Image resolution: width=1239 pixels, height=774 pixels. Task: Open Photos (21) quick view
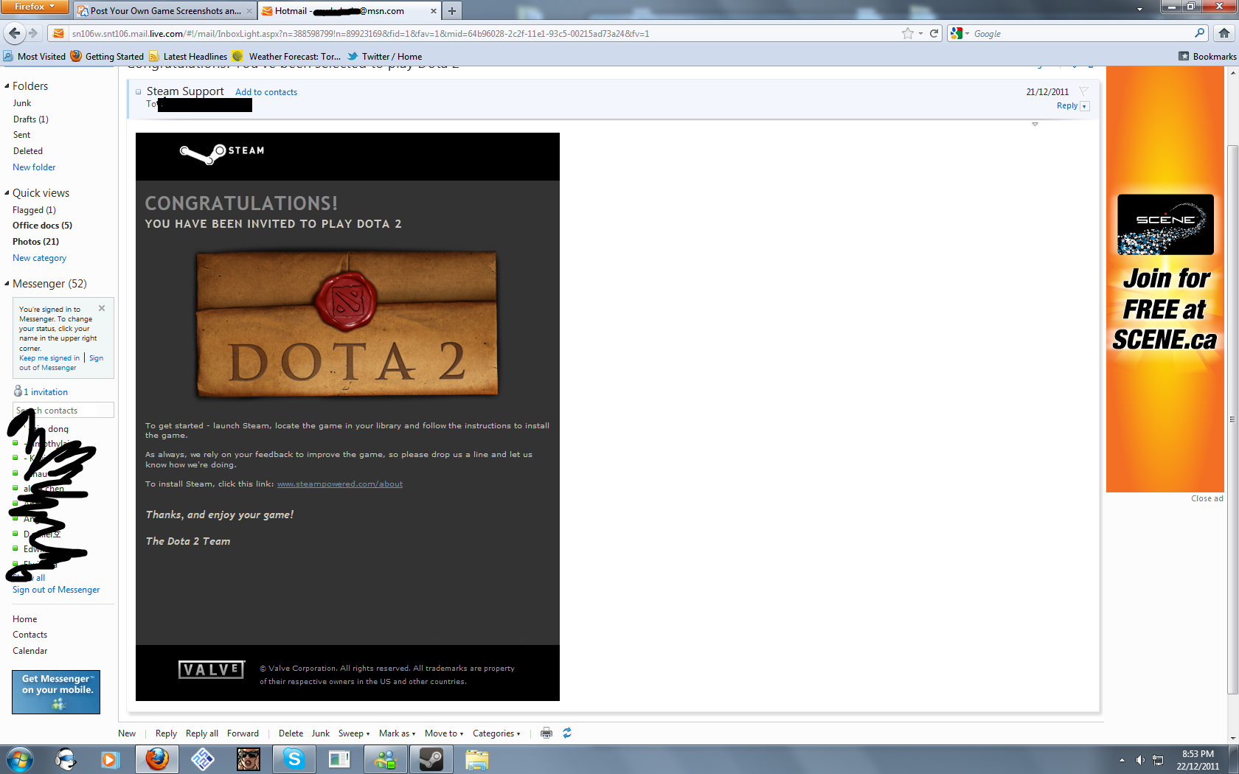(x=35, y=242)
